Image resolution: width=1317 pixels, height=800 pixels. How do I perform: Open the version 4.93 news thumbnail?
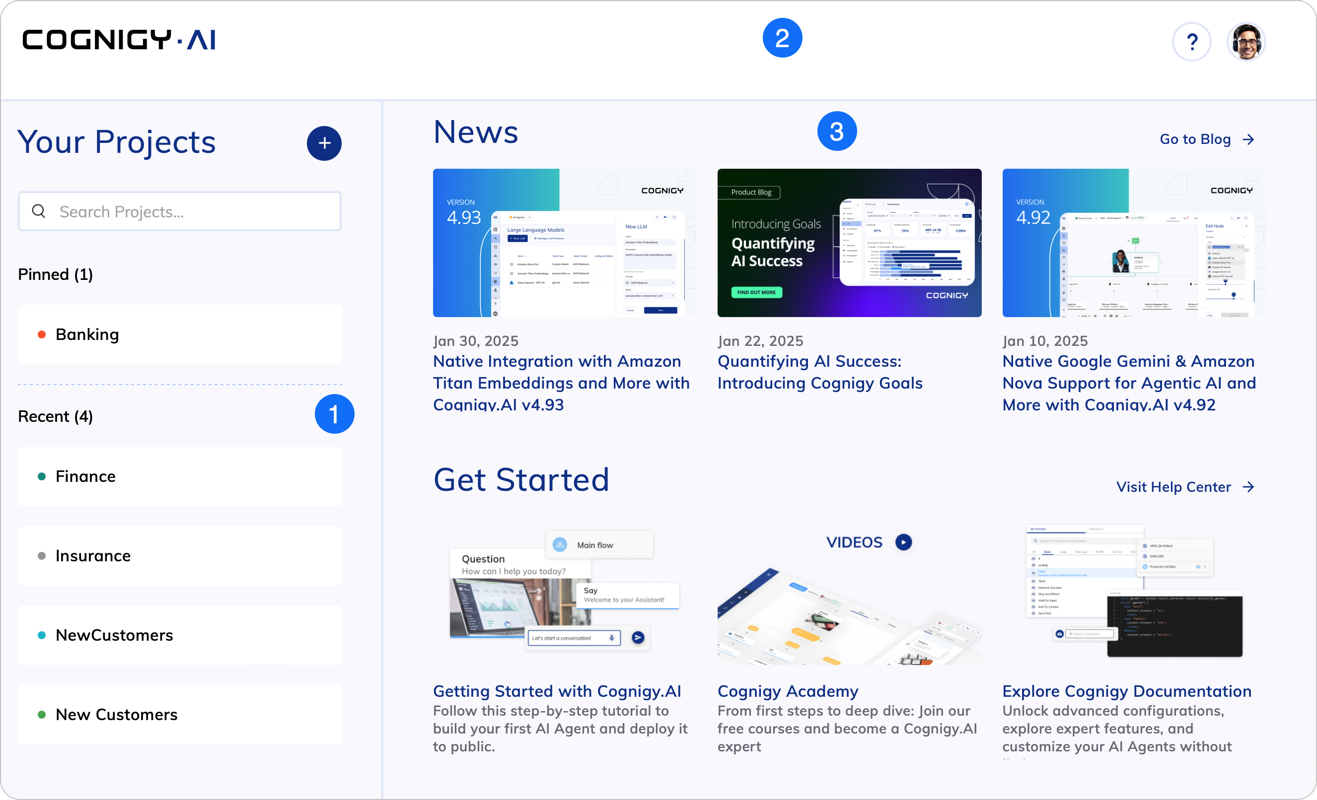point(565,243)
